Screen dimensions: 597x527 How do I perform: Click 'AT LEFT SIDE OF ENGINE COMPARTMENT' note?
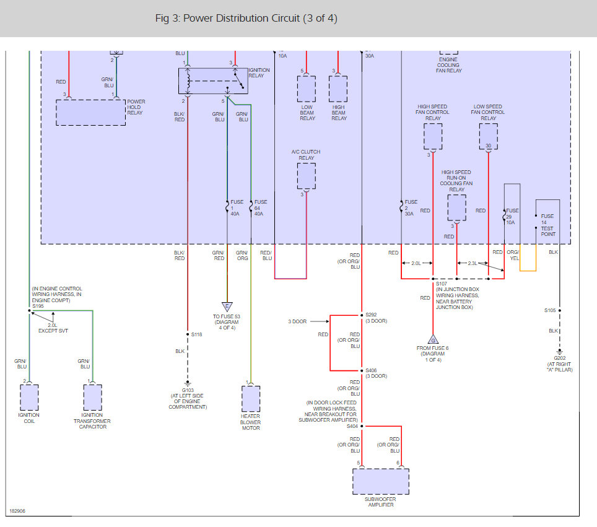pyautogui.click(x=188, y=401)
